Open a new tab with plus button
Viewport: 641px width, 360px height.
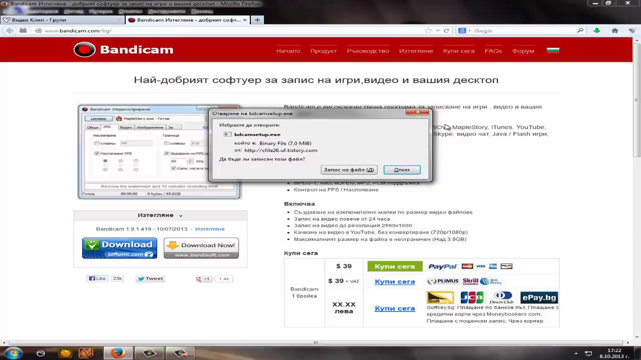coord(257,20)
